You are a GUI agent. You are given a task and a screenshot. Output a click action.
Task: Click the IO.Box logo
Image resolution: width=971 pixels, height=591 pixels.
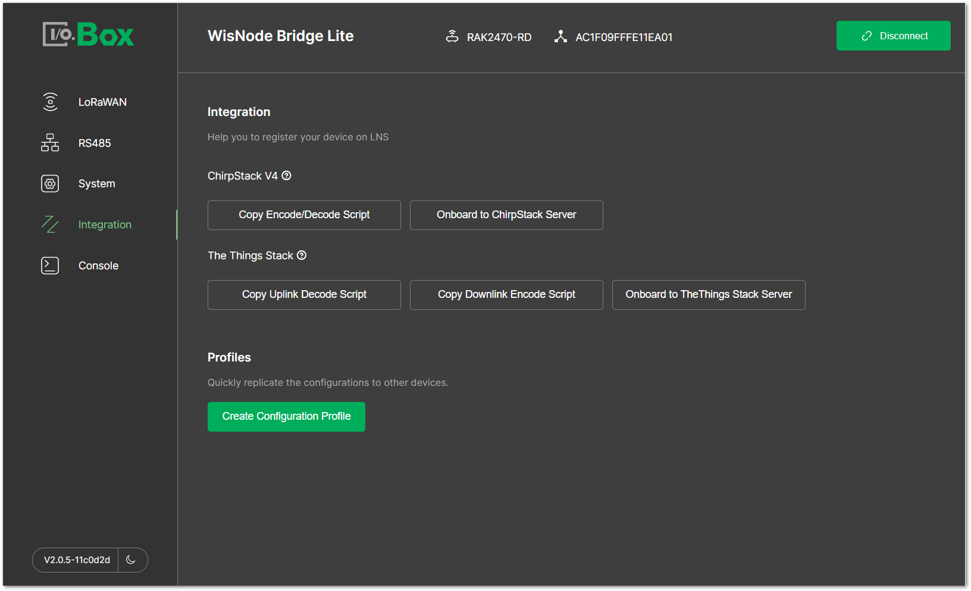coord(88,34)
